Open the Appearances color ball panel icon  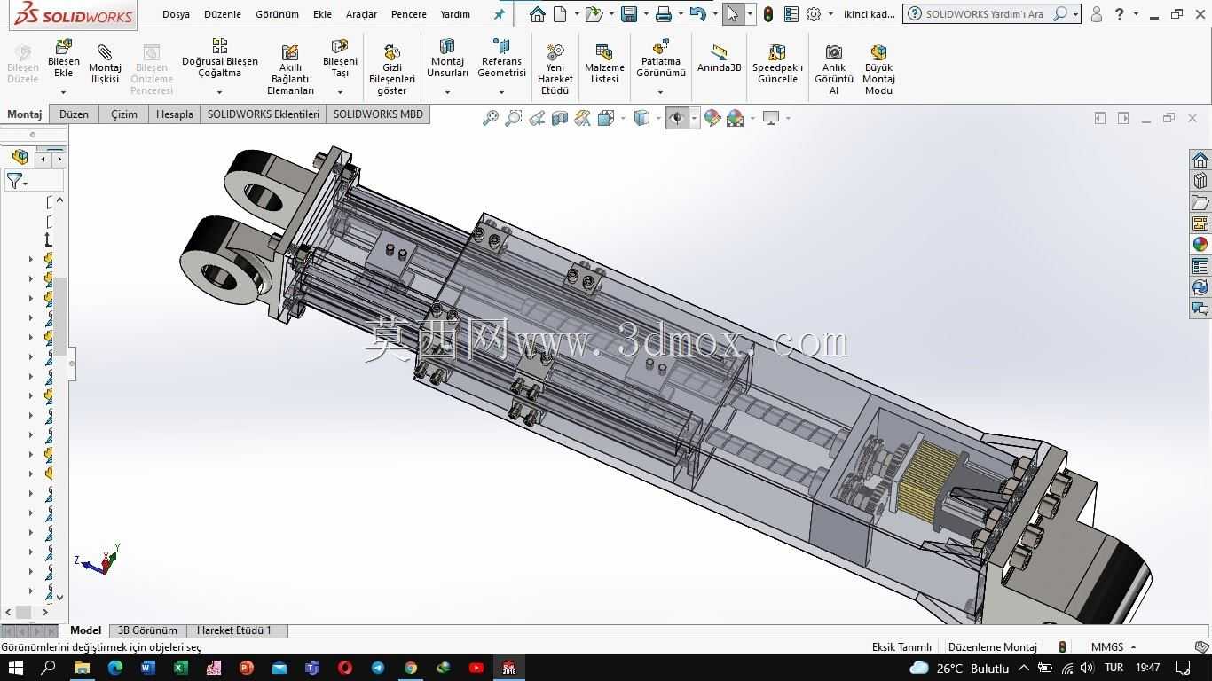coord(1200,245)
